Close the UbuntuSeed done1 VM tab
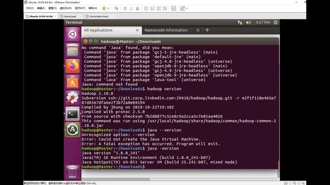Screen dimensions: 330x185 114,16
